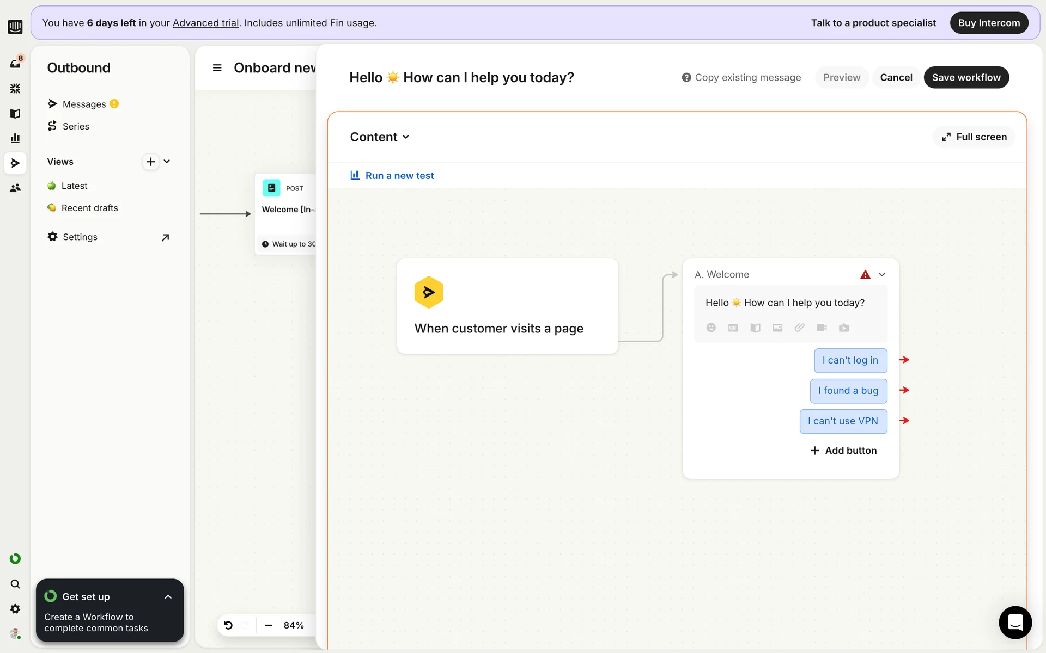The image size is (1046, 653).
Task: Click the emoji icon in Welcome message
Action: 711,328
